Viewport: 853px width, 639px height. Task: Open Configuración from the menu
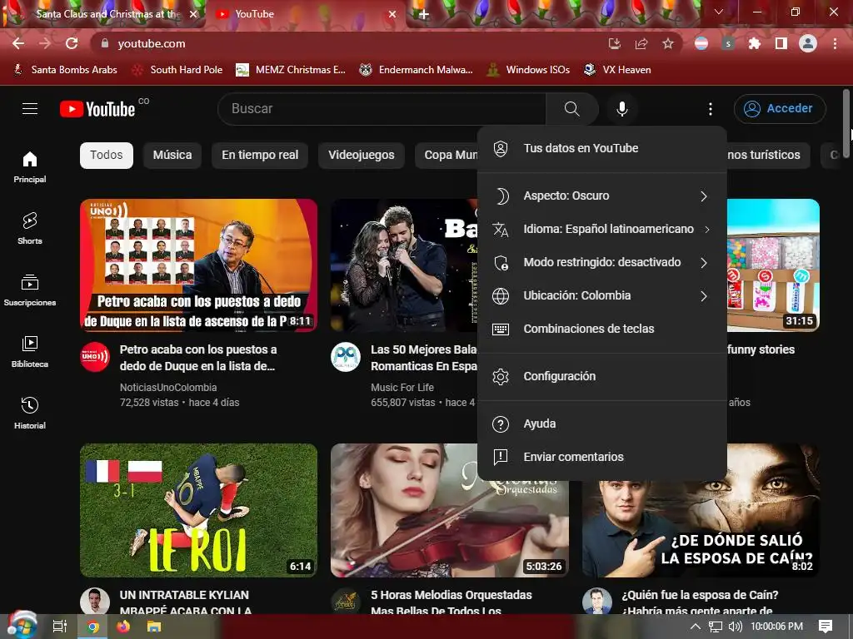point(602,377)
